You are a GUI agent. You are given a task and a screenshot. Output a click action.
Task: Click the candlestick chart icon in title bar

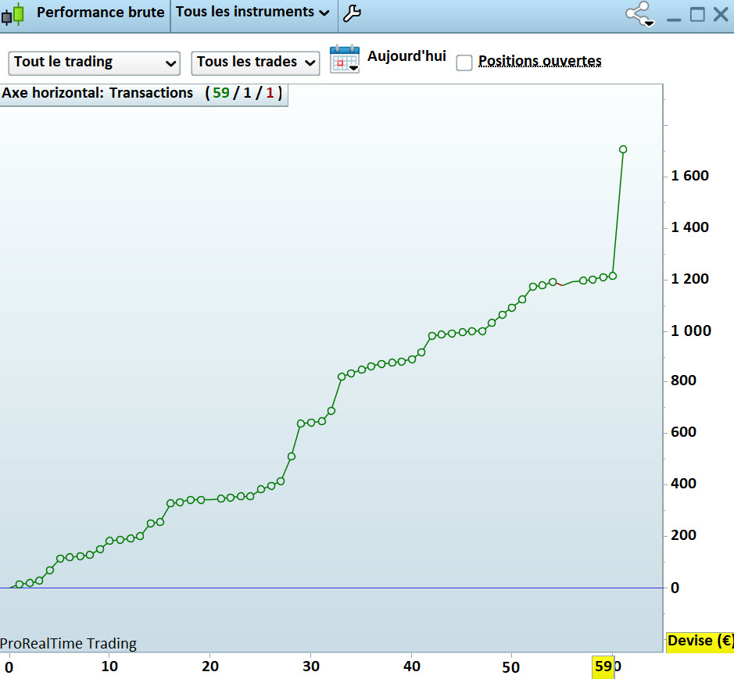coord(13,15)
